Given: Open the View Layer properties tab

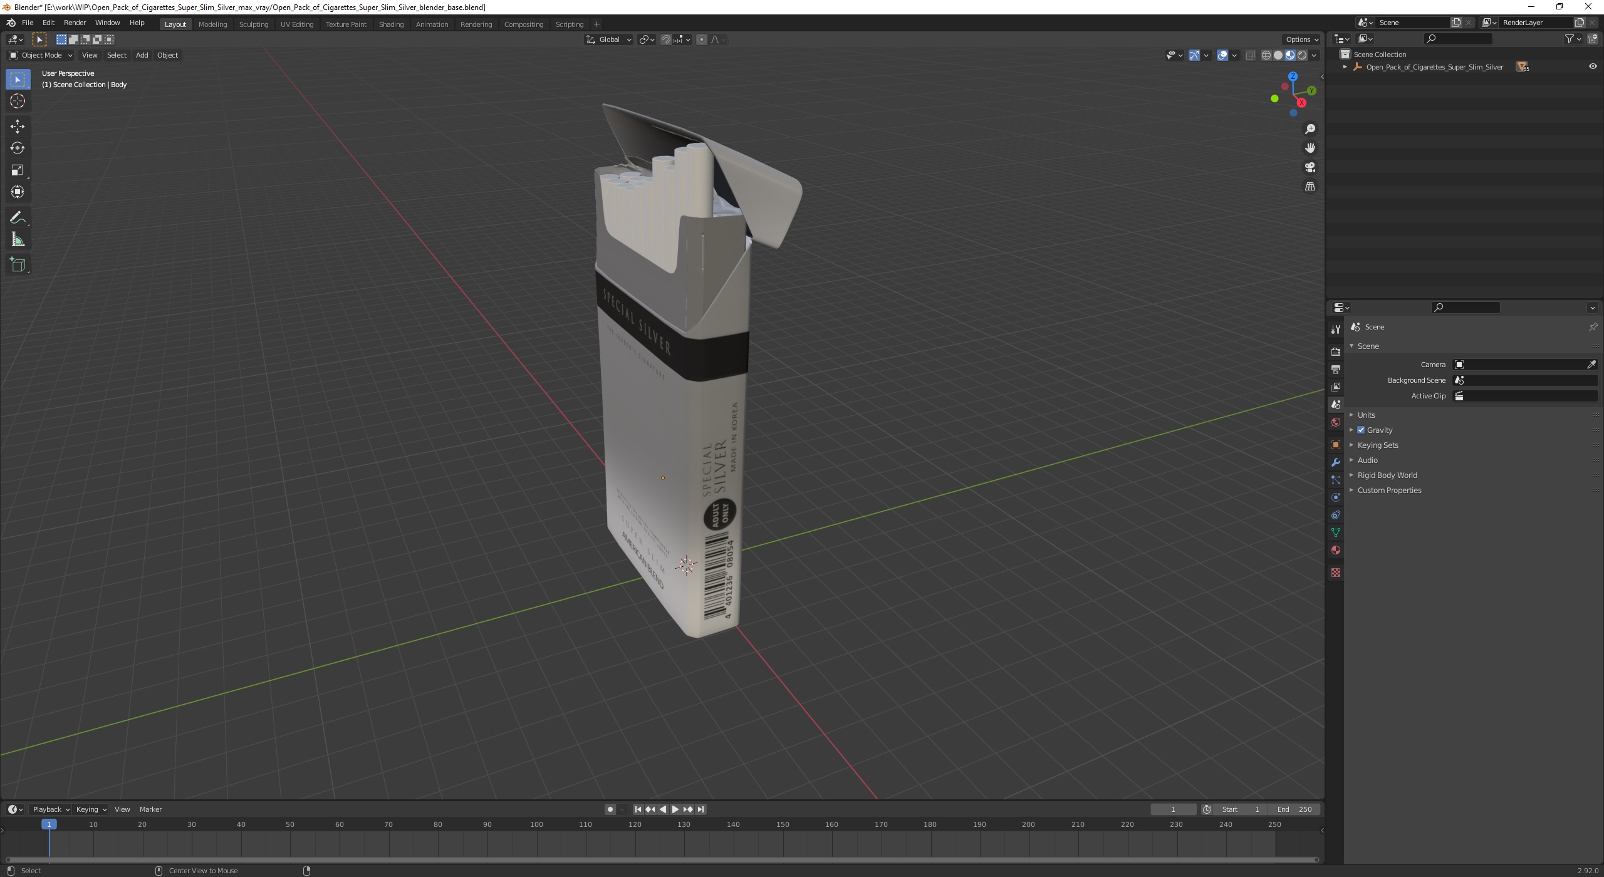Looking at the screenshot, I should pyautogui.click(x=1336, y=387).
